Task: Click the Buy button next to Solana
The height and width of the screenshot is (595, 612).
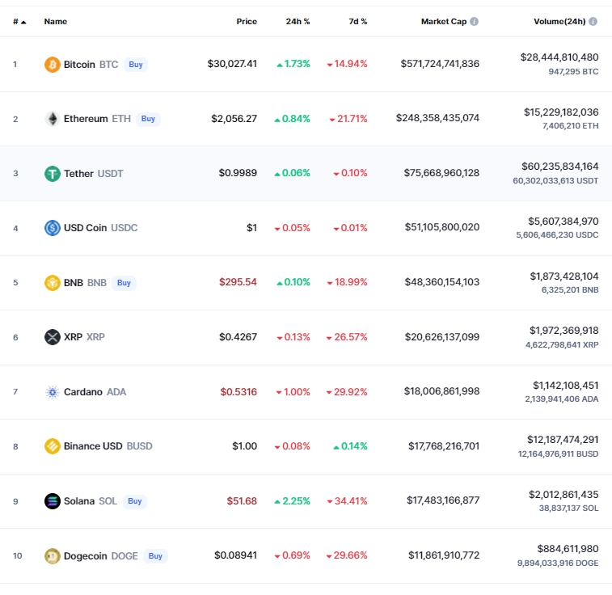Action: pyautogui.click(x=135, y=501)
